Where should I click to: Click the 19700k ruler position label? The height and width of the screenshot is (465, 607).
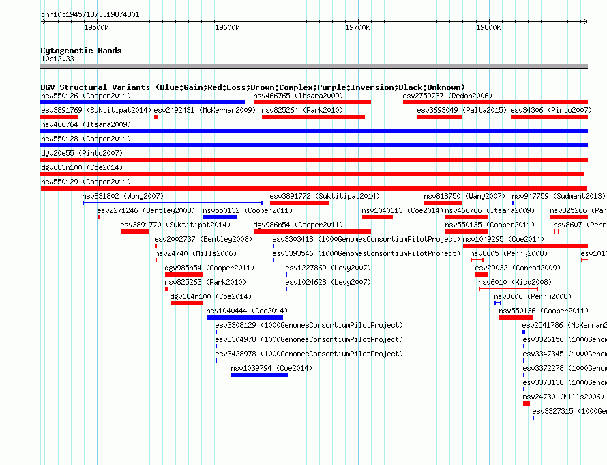pos(357,27)
